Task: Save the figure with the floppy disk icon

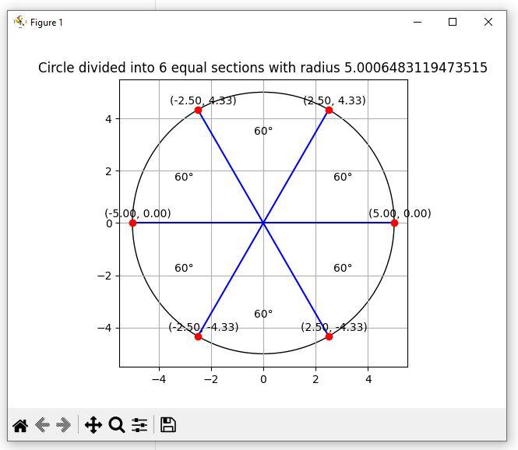Action: [167, 425]
